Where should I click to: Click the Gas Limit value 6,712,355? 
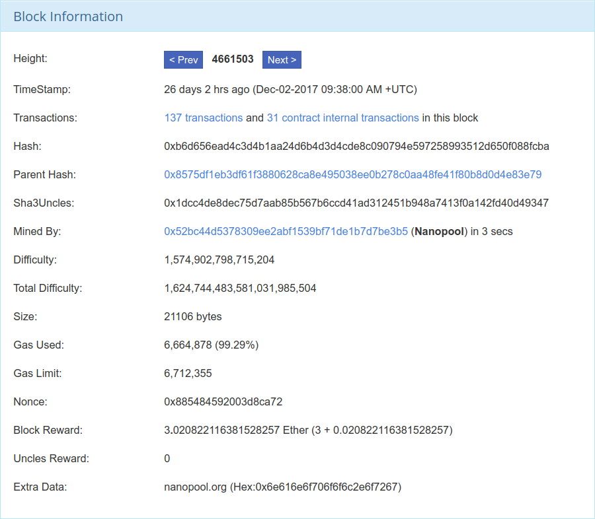coord(188,373)
